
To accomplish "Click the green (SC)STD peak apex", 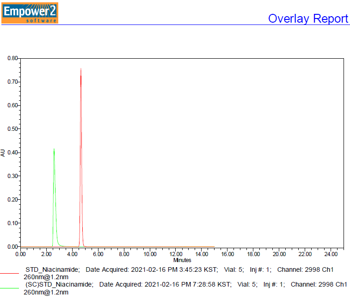I will click(x=54, y=149).
